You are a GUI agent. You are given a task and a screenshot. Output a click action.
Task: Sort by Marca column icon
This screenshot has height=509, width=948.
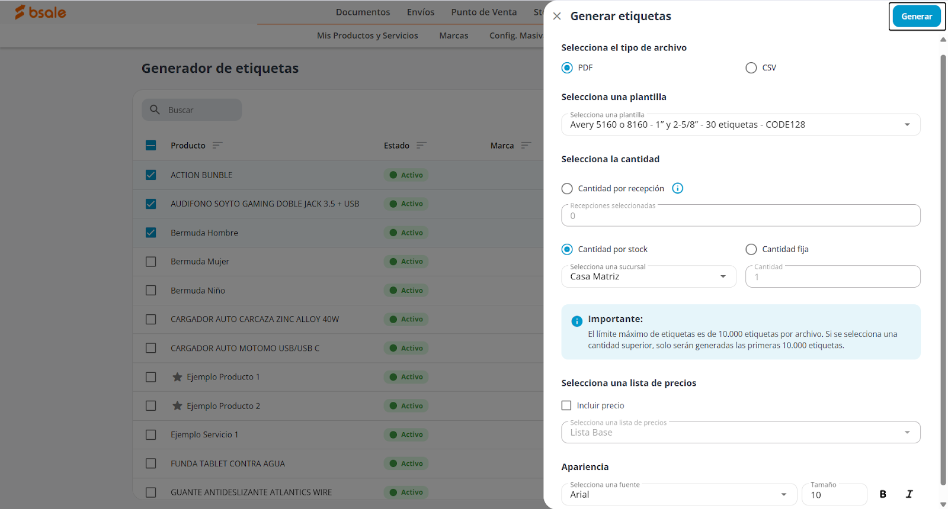[x=526, y=145]
